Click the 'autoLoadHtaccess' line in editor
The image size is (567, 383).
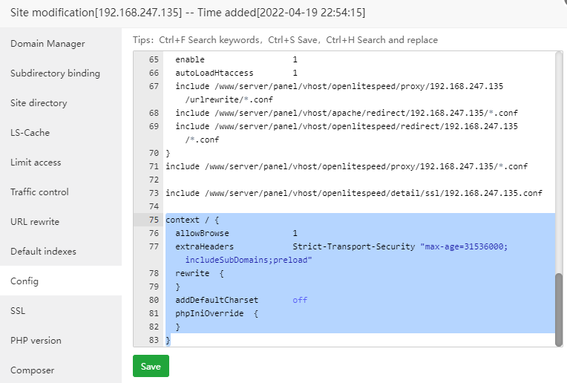(214, 73)
